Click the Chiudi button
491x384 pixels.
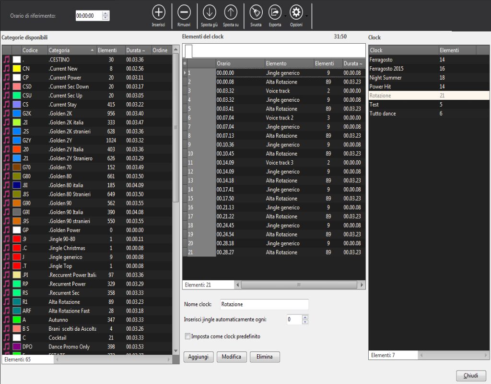[x=470, y=375]
